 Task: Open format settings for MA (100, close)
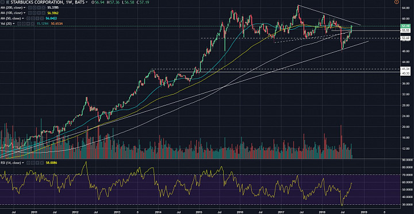click(34, 13)
